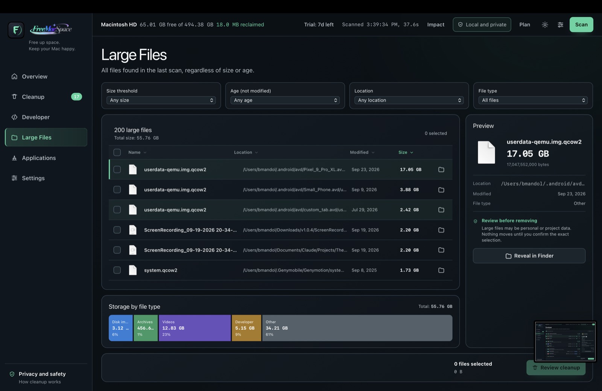Click shield icon beside Privacy and safety
602x391 pixels.
pos(12,374)
